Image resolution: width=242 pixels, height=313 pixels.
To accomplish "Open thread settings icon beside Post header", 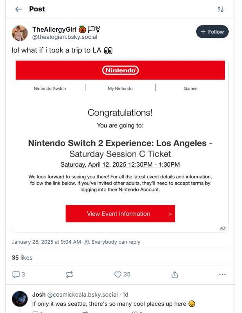I will click(x=220, y=9).
